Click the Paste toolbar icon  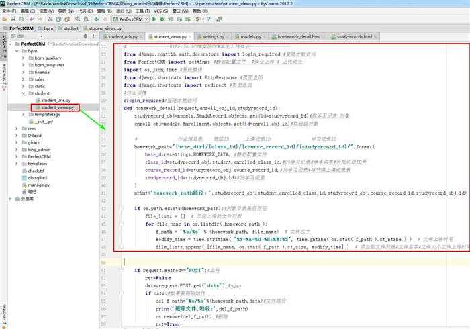click(67, 19)
